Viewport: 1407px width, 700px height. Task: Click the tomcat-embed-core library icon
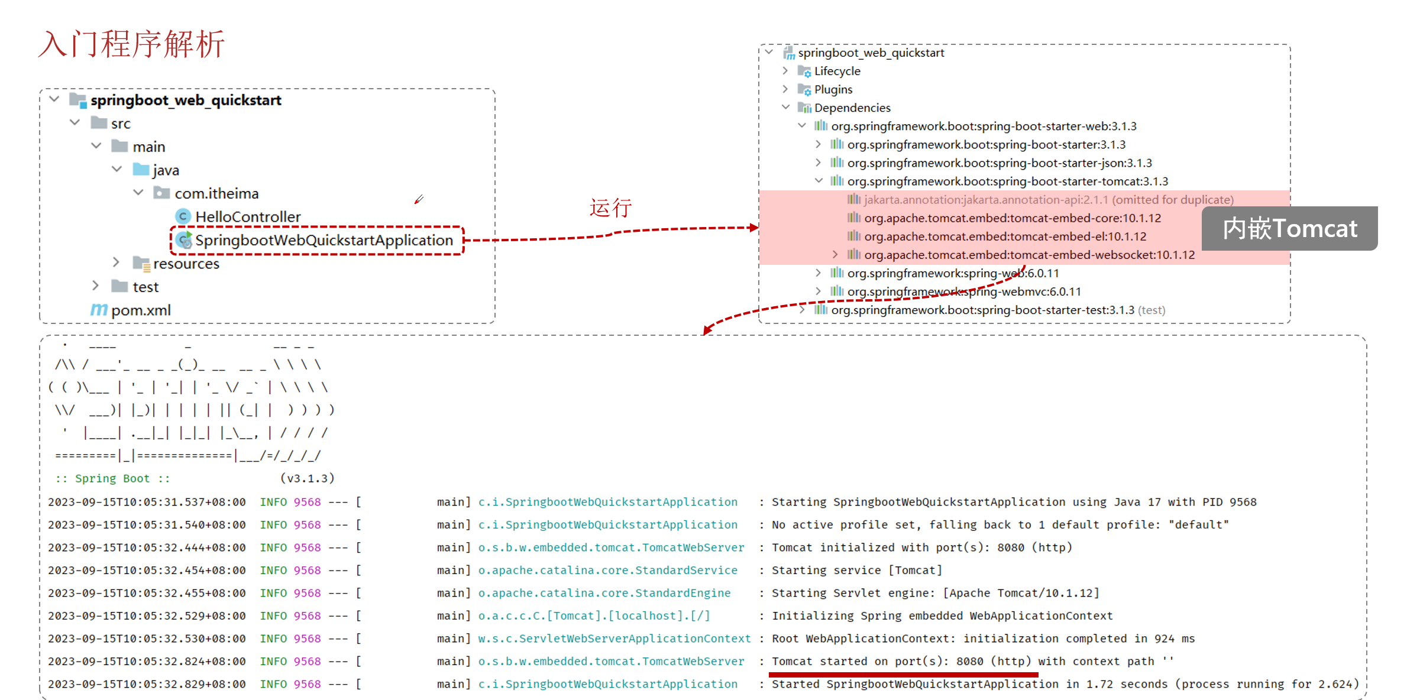[x=853, y=218]
